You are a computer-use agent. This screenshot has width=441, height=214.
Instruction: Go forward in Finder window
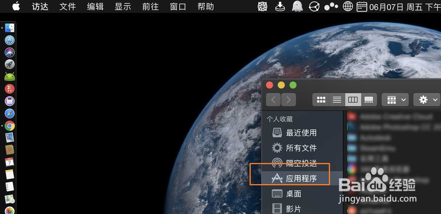pyautogui.click(x=288, y=100)
